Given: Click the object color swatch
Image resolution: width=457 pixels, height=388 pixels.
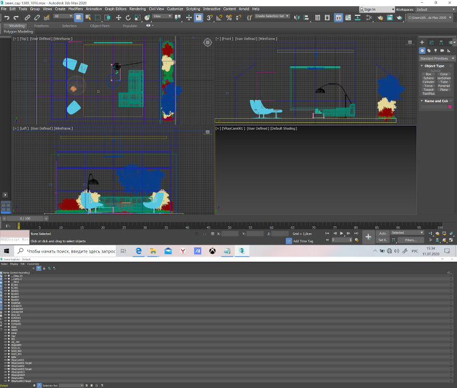Looking at the screenshot, I should coord(450,107).
